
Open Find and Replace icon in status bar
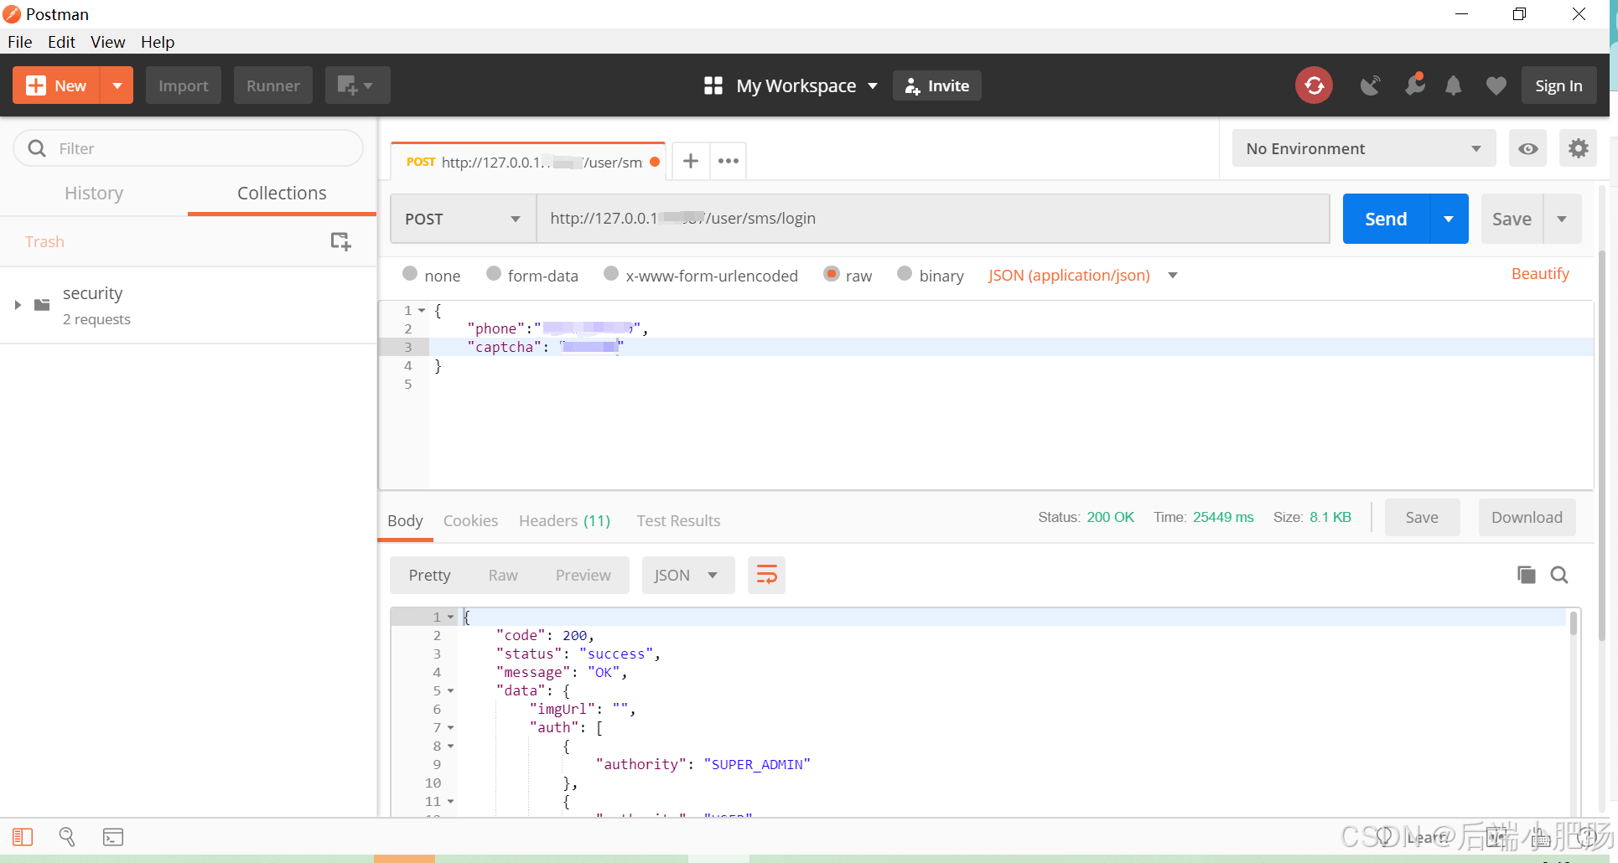67,836
